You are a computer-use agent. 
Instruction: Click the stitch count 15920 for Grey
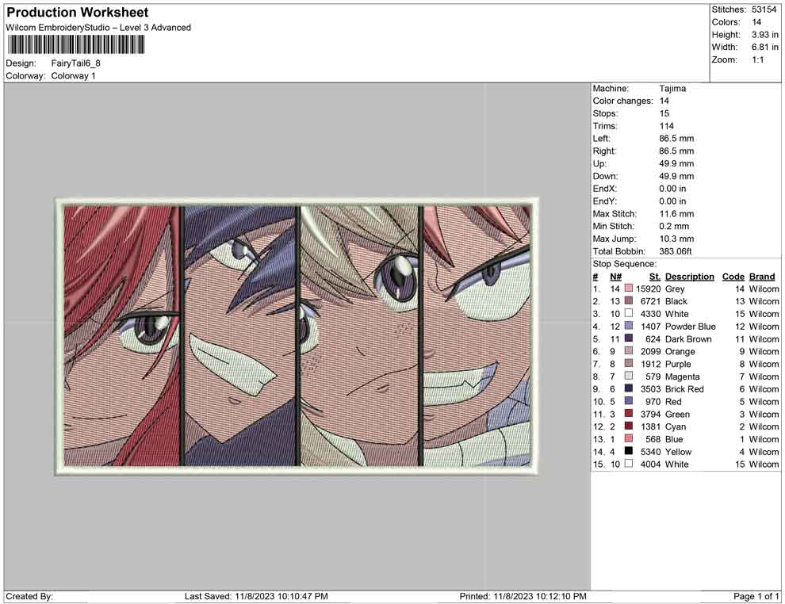click(x=648, y=289)
